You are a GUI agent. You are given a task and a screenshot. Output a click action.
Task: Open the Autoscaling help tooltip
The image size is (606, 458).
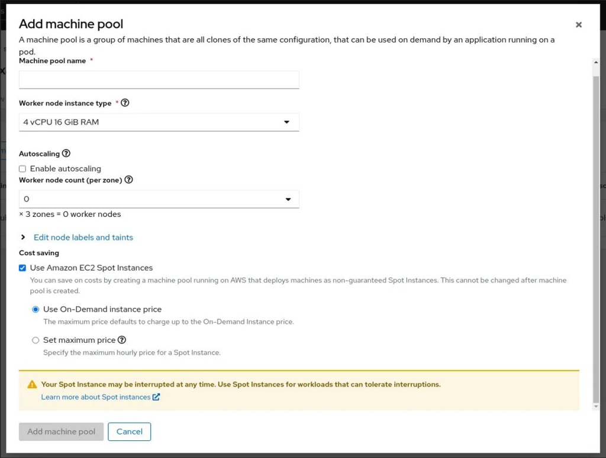coord(66,154)
